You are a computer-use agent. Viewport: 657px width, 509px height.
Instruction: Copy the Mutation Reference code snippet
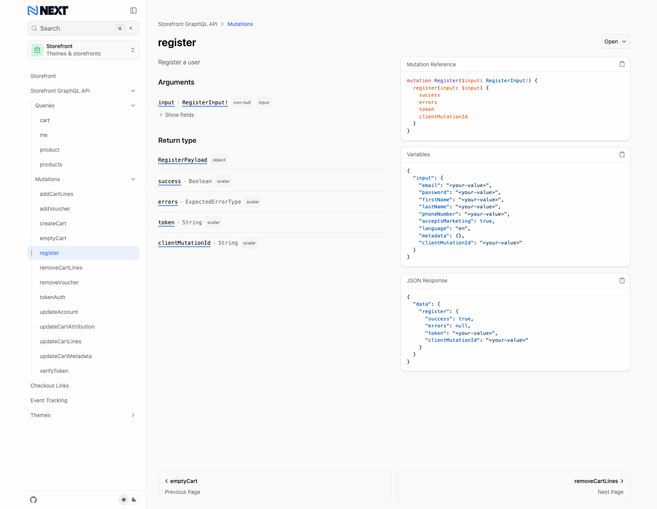622,64
